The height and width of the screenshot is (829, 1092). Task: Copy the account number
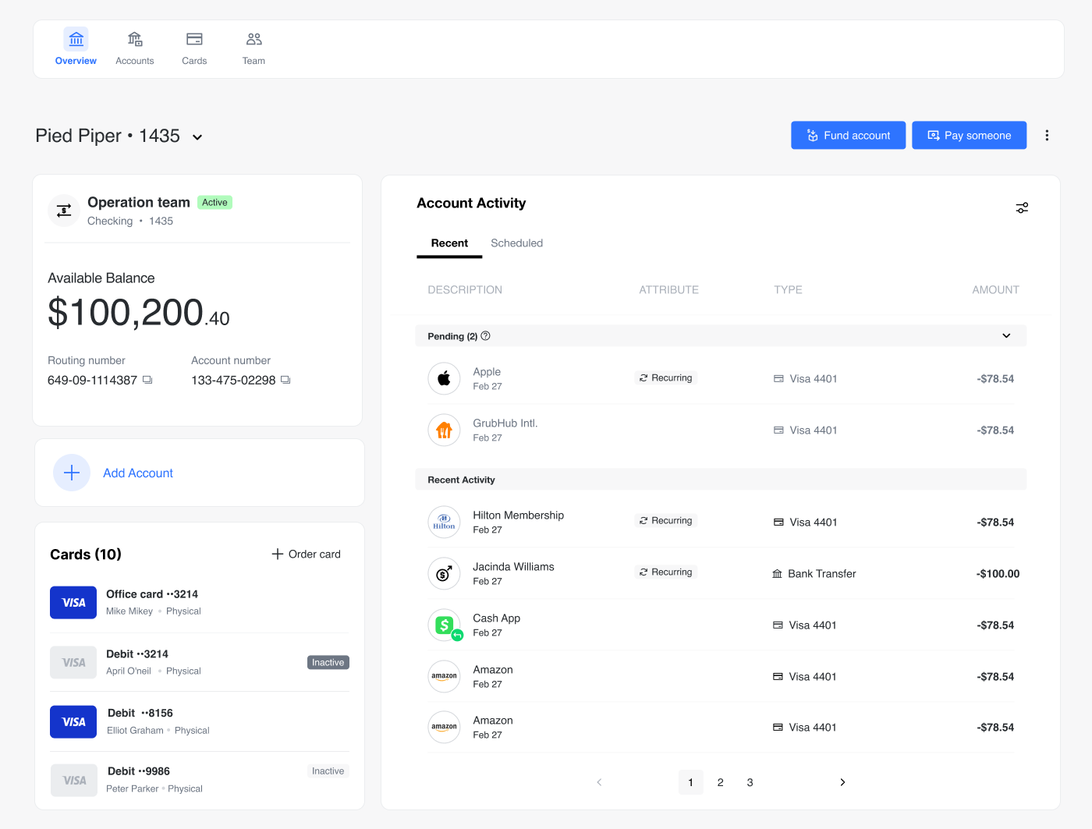click(285, 380)
